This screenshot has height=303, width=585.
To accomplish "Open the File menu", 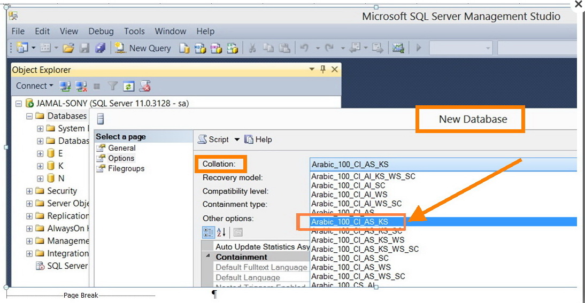I will (18, 32).
